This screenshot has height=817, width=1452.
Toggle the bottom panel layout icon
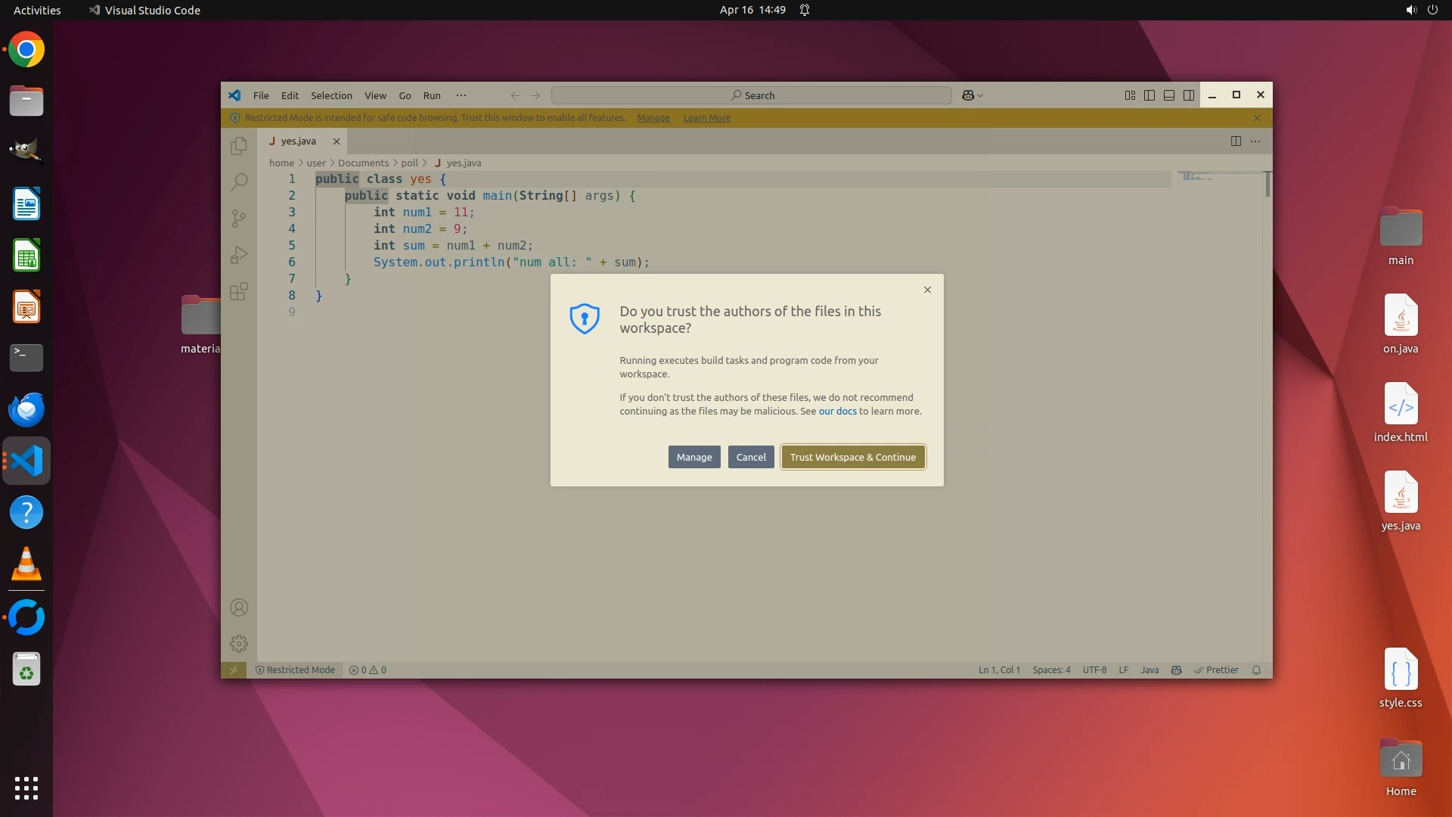(x=1169, y=95)
